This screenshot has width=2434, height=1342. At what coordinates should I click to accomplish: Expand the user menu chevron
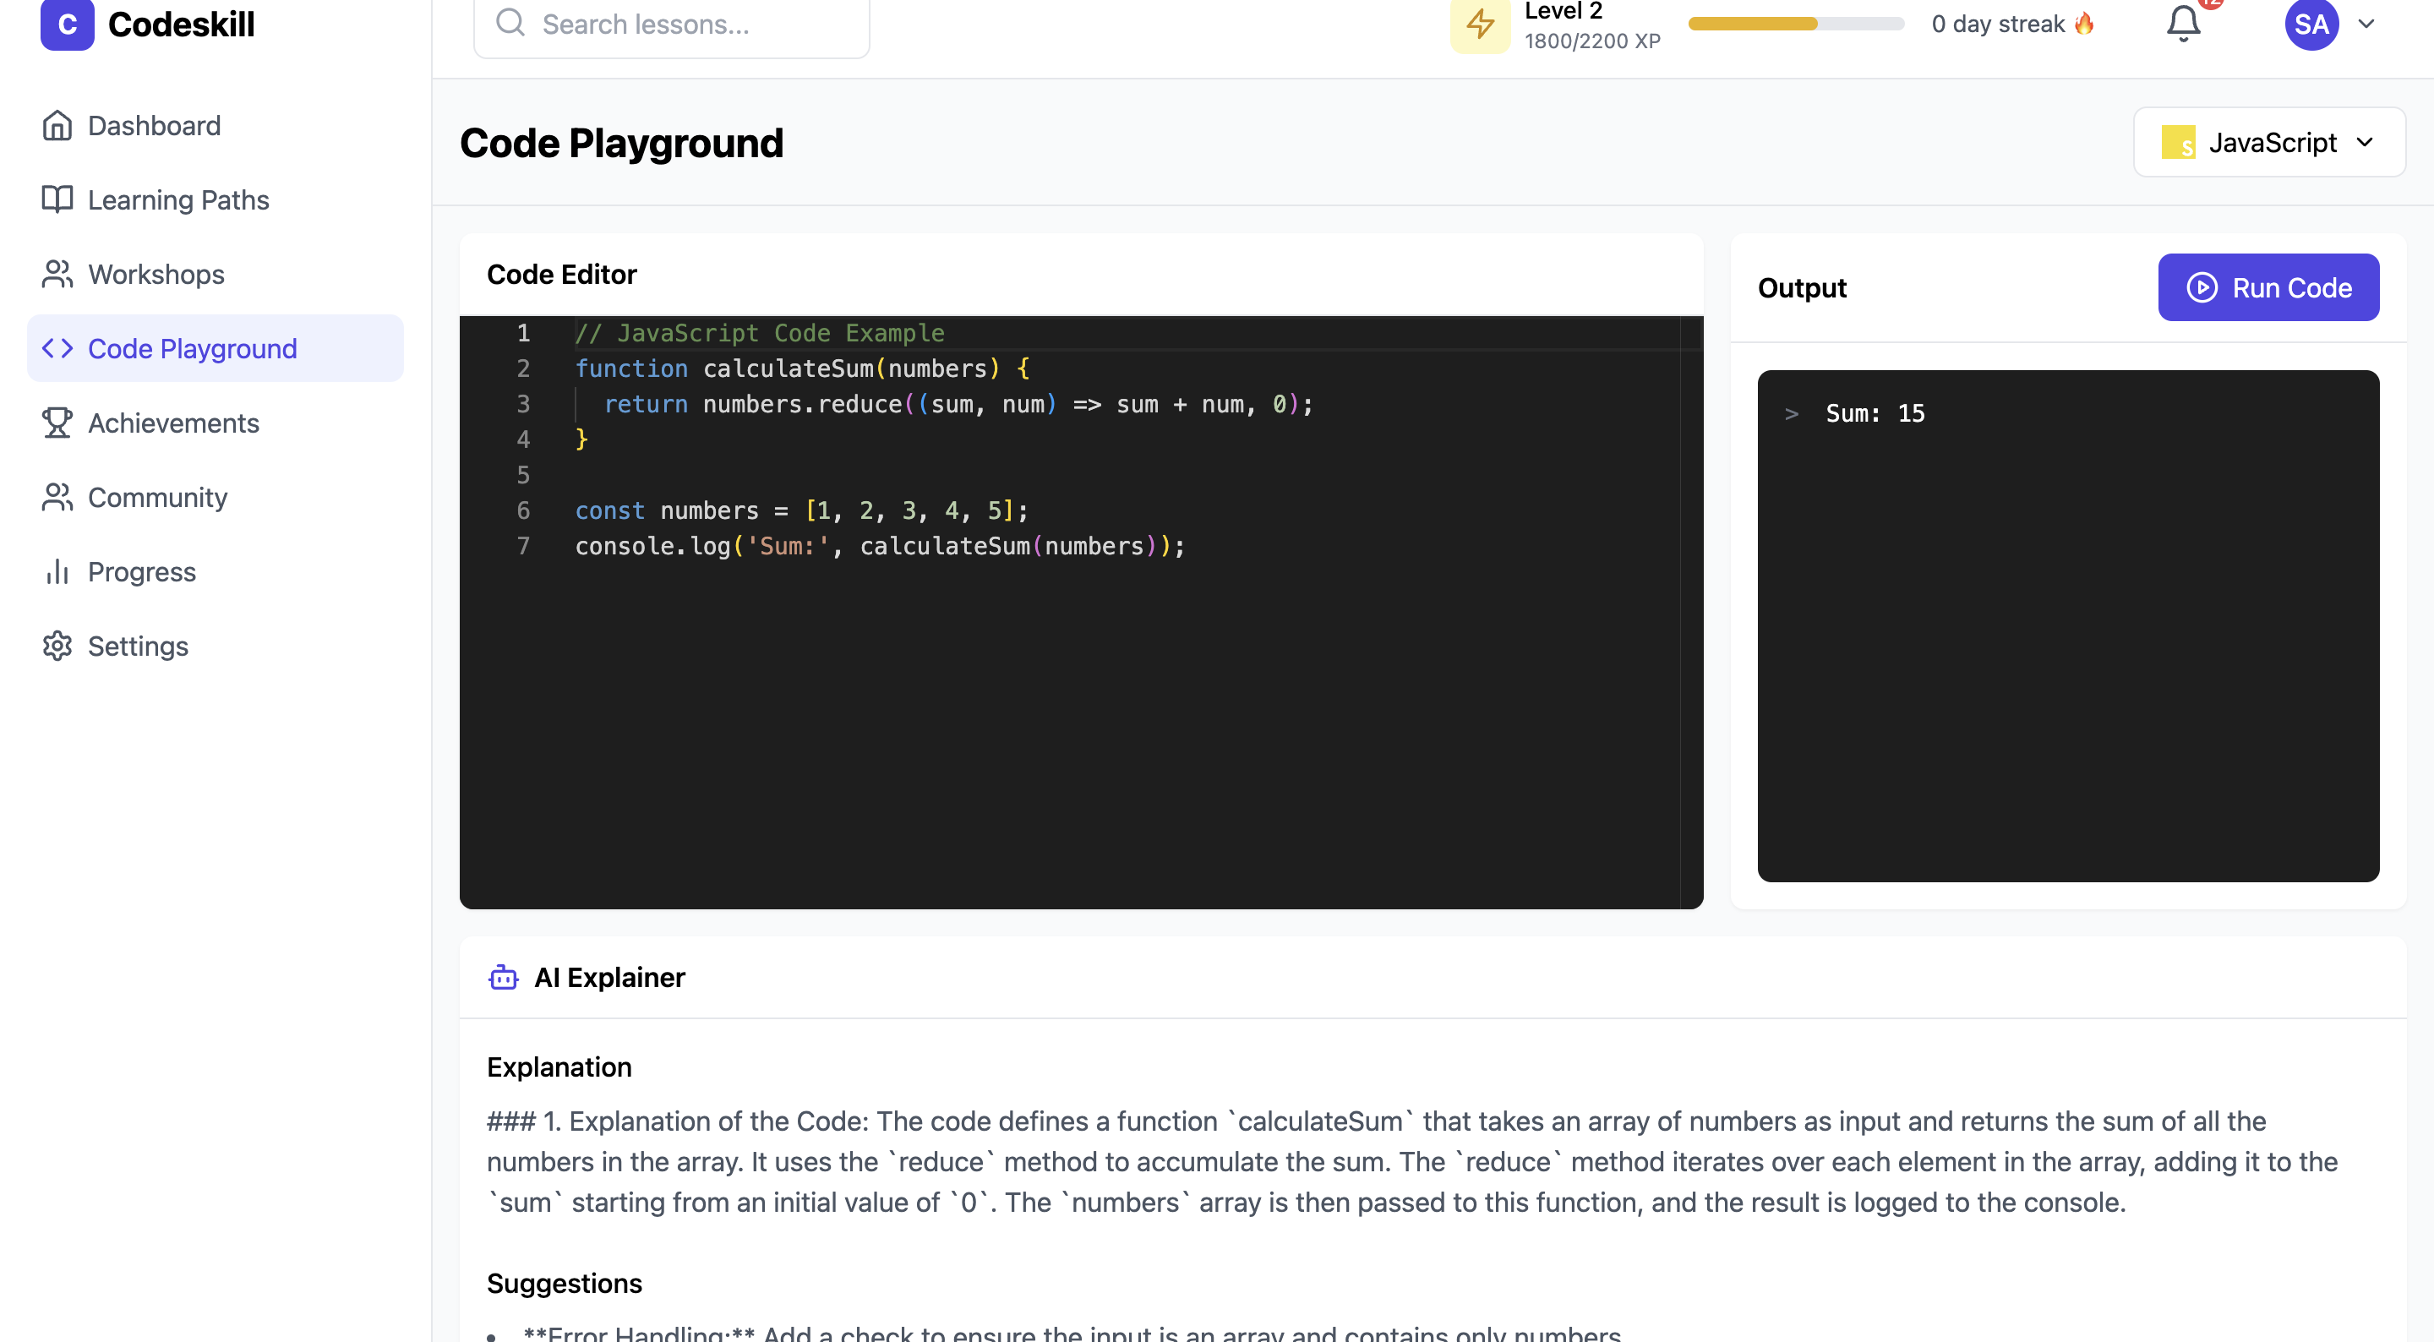2366,24
